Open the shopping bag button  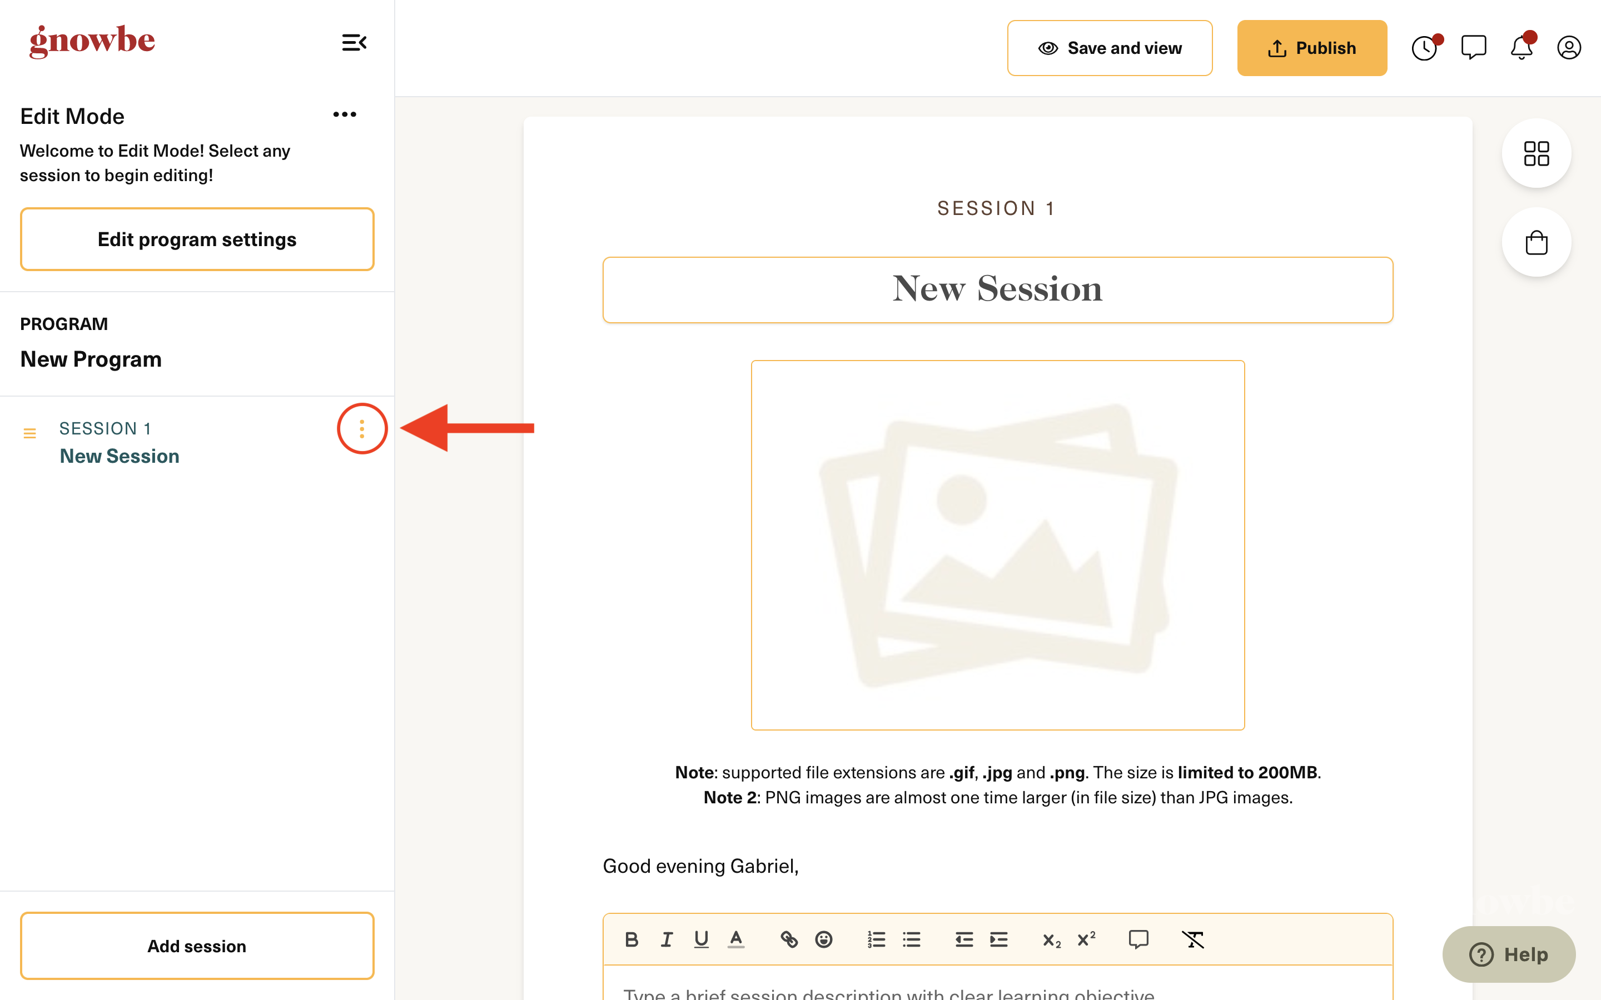(x=1536, y=243)
